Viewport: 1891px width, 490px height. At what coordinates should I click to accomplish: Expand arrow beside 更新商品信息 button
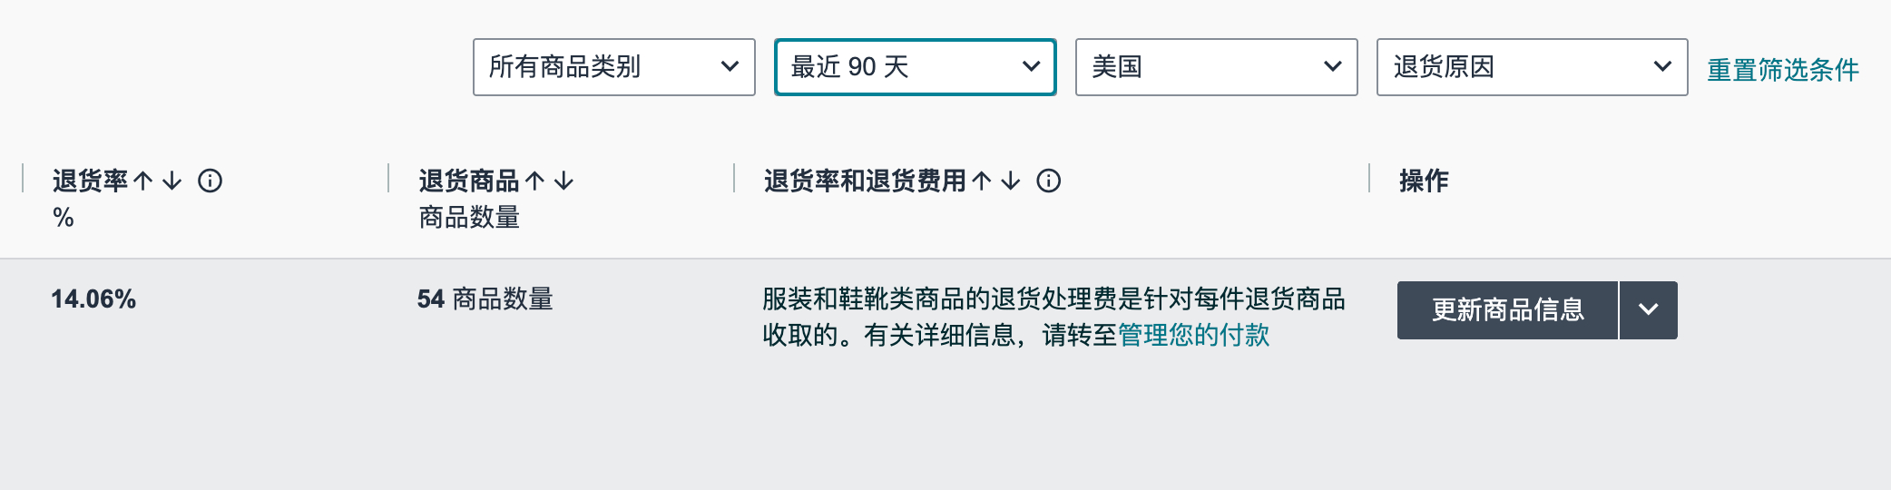click(x=1649, y=310)
